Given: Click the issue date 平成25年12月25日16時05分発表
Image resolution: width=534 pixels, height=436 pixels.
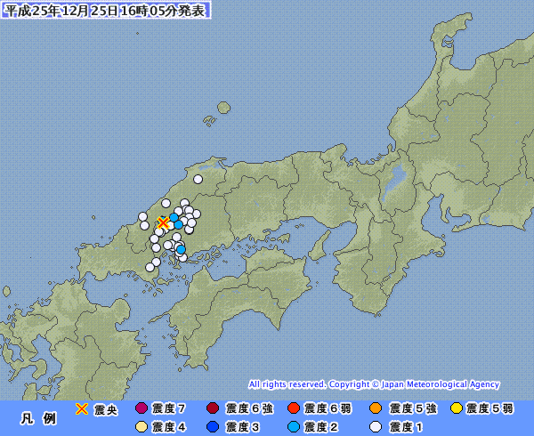Looking at the screenshot, I should (106, 10).
